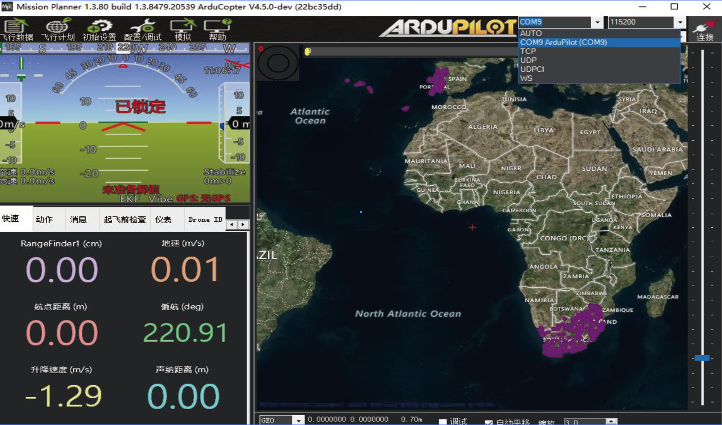Screen dimensions: 722x425
Task: Click the ArduPilot logo
Action: [x=447, y=28]
